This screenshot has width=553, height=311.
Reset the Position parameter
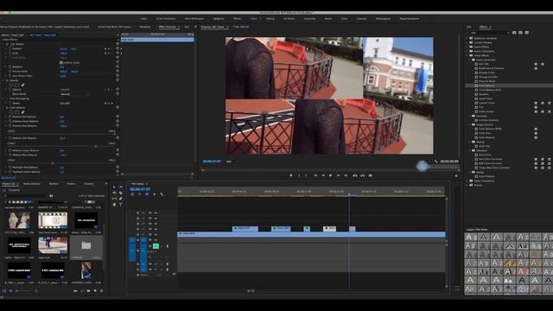[118, 48]
